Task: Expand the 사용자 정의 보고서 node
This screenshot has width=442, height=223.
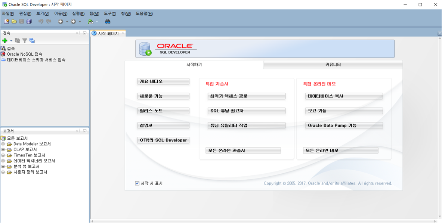Action: point(3,172)
